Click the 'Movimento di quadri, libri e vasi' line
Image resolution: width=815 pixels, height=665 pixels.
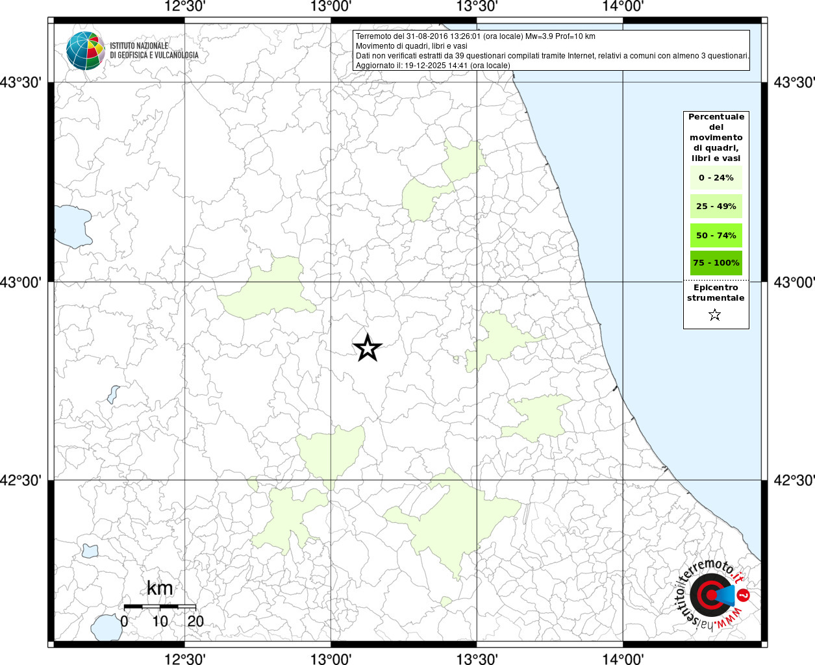(411, 46)
